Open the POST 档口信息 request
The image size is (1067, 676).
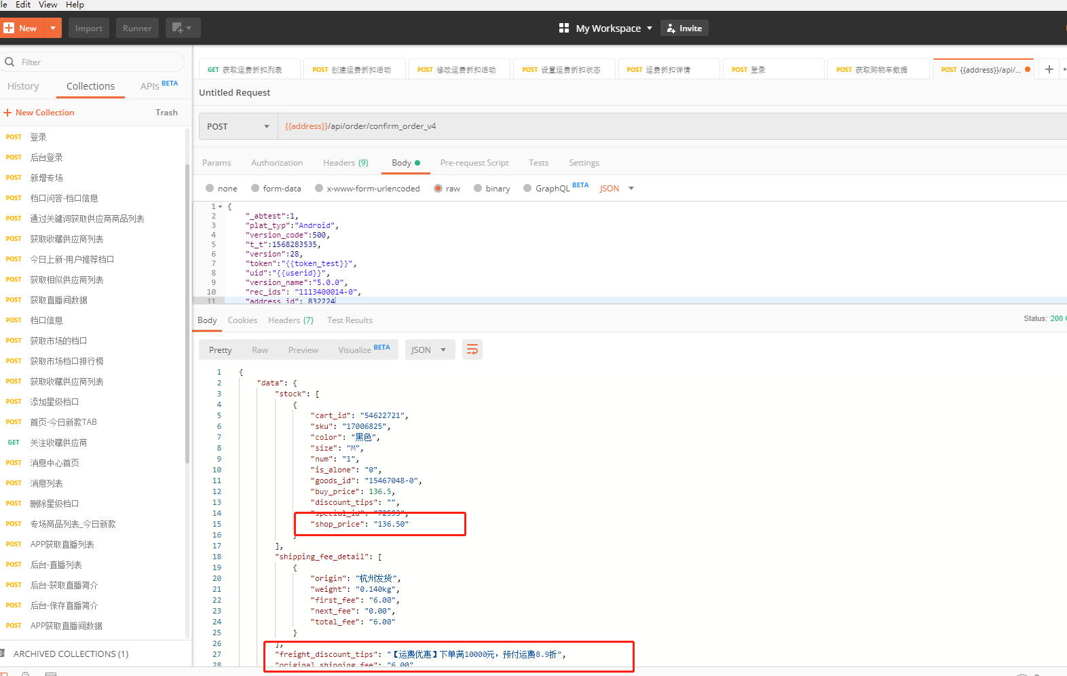92,320
